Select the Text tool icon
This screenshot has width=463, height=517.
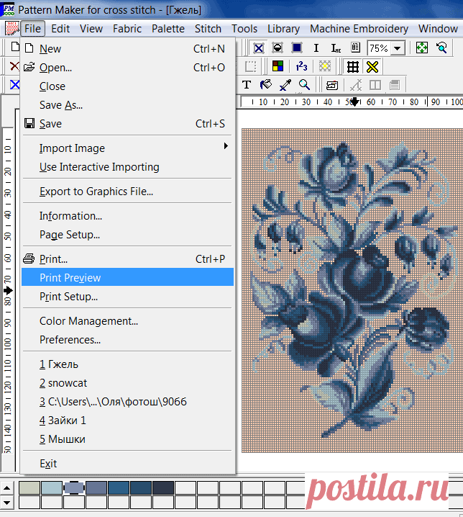coord(247,85)
